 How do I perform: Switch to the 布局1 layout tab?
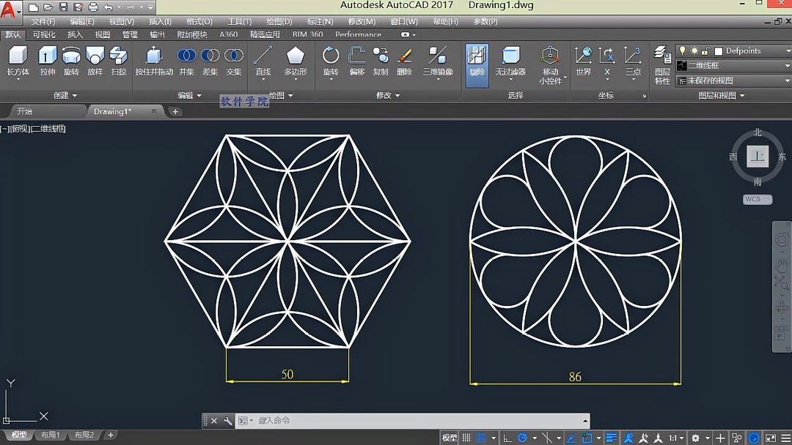point(49,434)
